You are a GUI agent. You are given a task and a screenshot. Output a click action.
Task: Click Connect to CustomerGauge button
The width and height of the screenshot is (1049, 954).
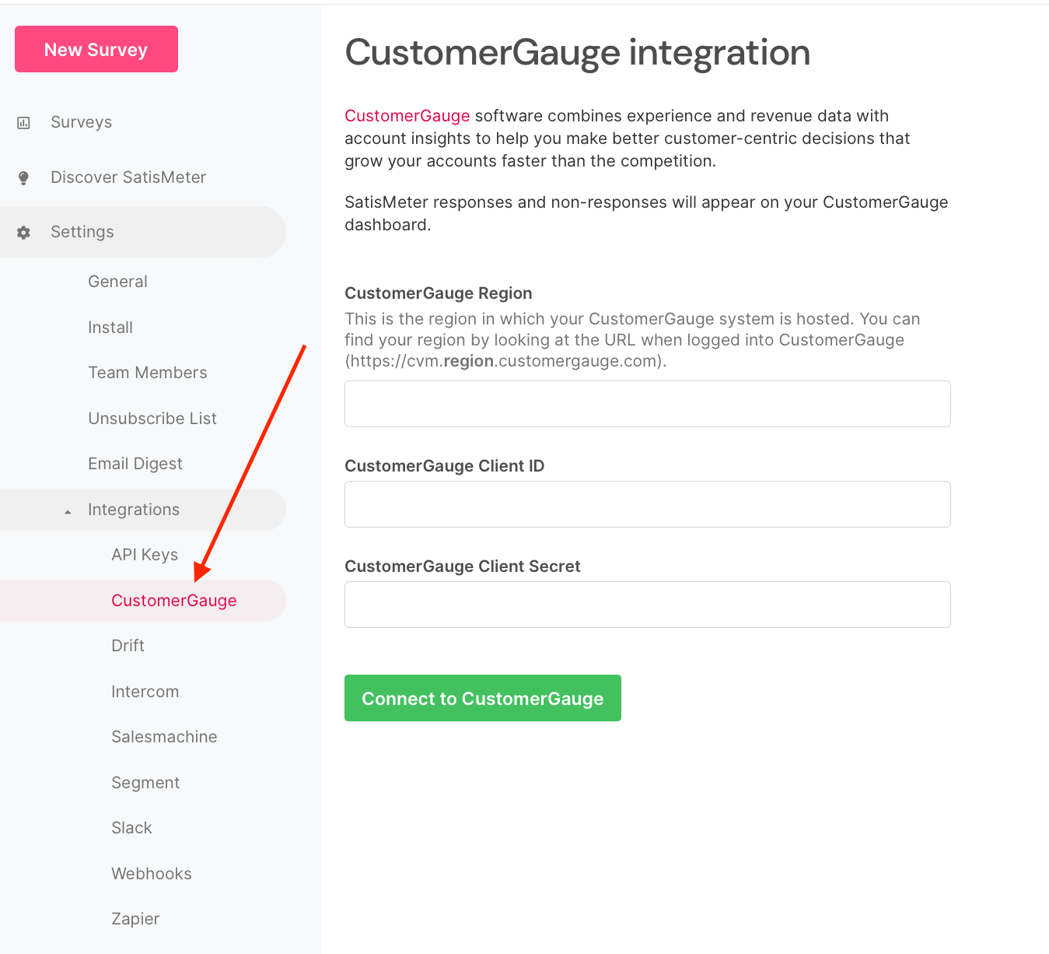point(483,698)
